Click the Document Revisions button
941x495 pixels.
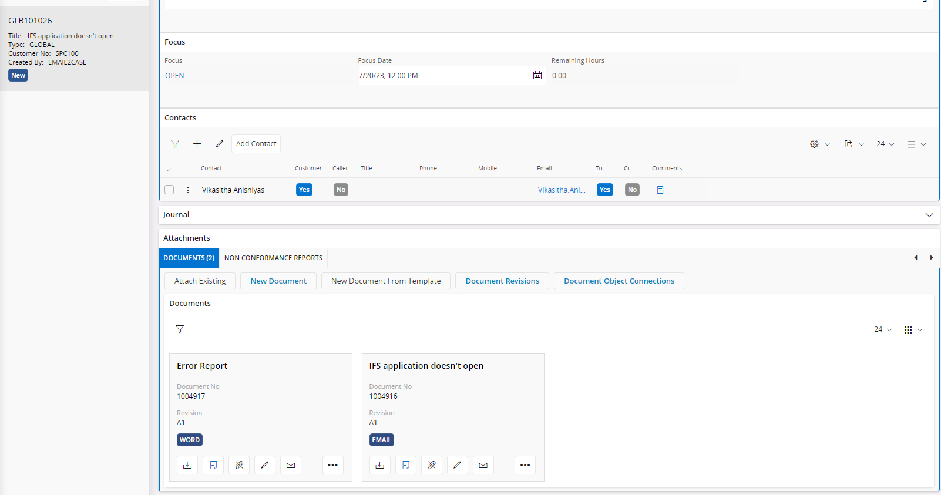502,281
